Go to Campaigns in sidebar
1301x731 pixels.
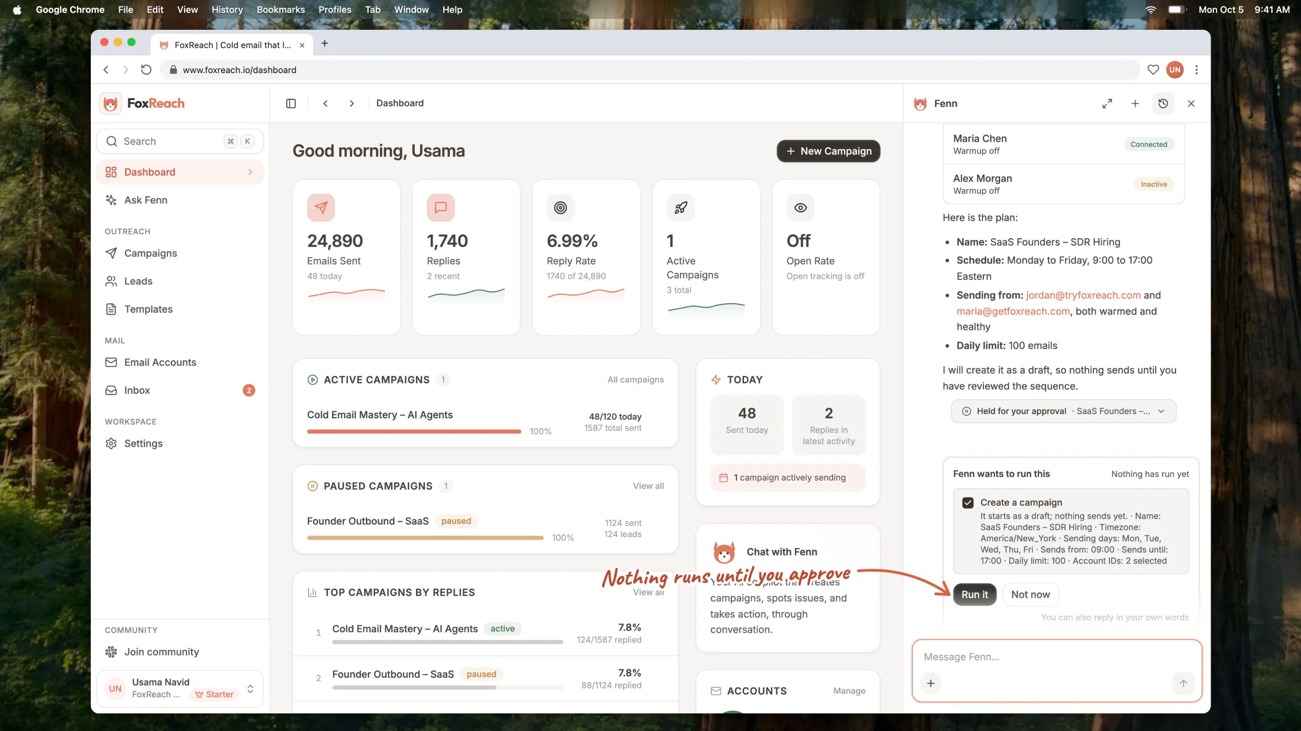click(180, 253)
